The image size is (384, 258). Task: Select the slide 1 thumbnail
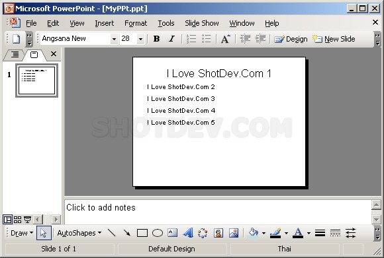tap(36, 81)
